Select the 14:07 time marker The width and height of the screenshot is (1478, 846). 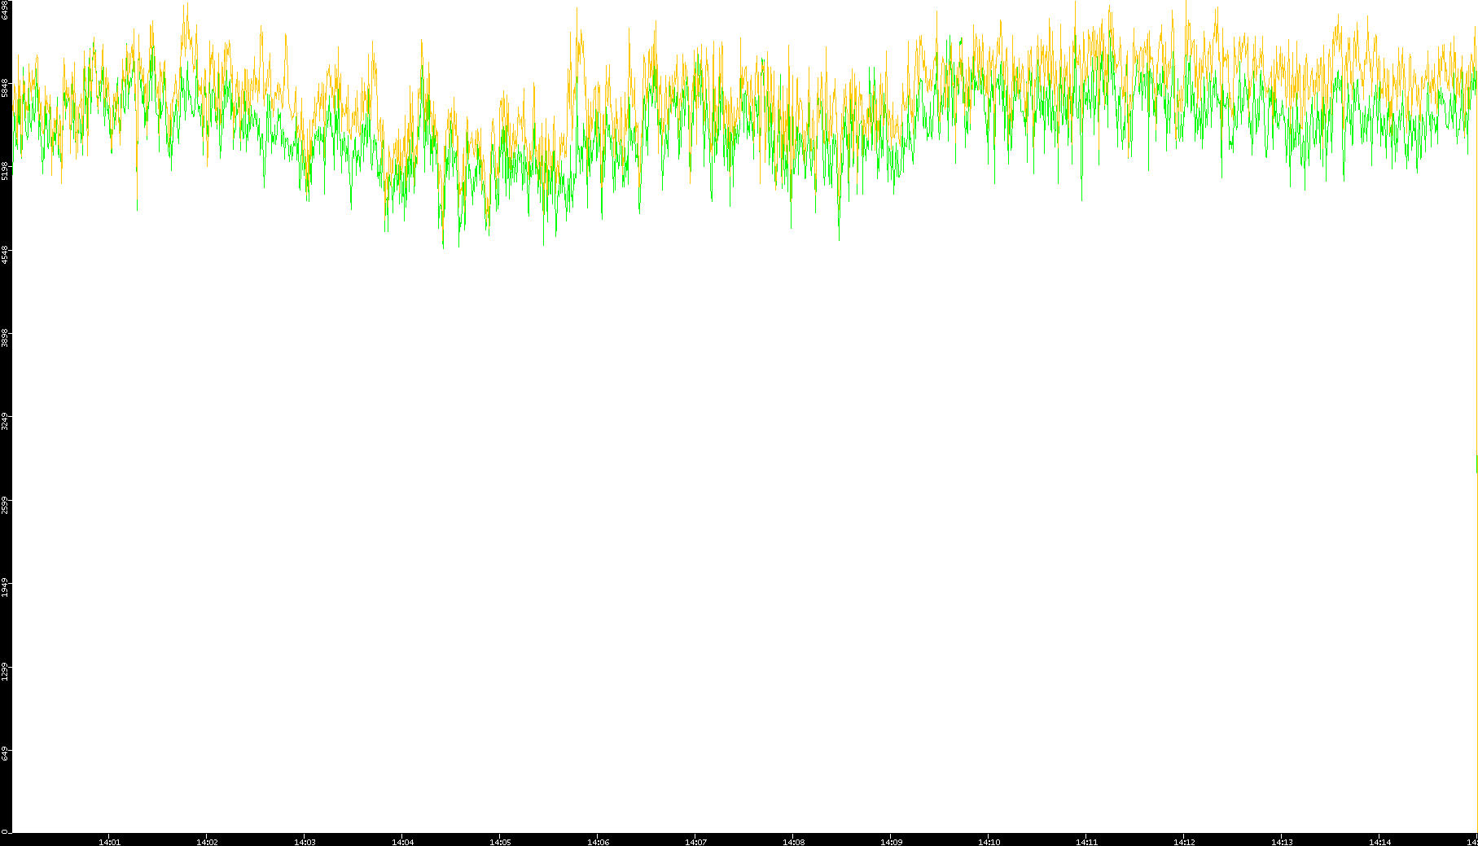(x=695, y=842)
